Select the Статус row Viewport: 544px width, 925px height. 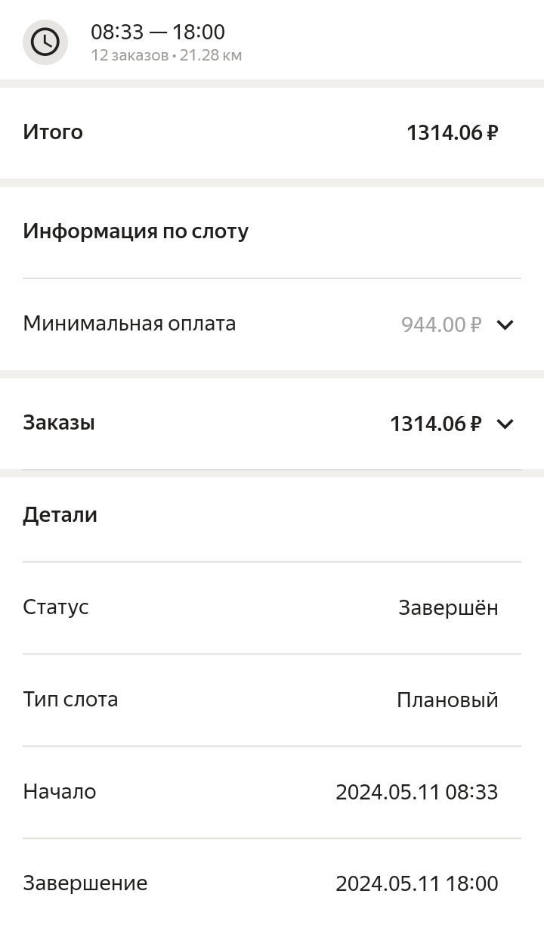[272, 608]
